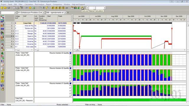The width and height of the screenshot is (189, 106).
Task: Click the green spreadsheet export toolbar icon
Action: (34, 8)
